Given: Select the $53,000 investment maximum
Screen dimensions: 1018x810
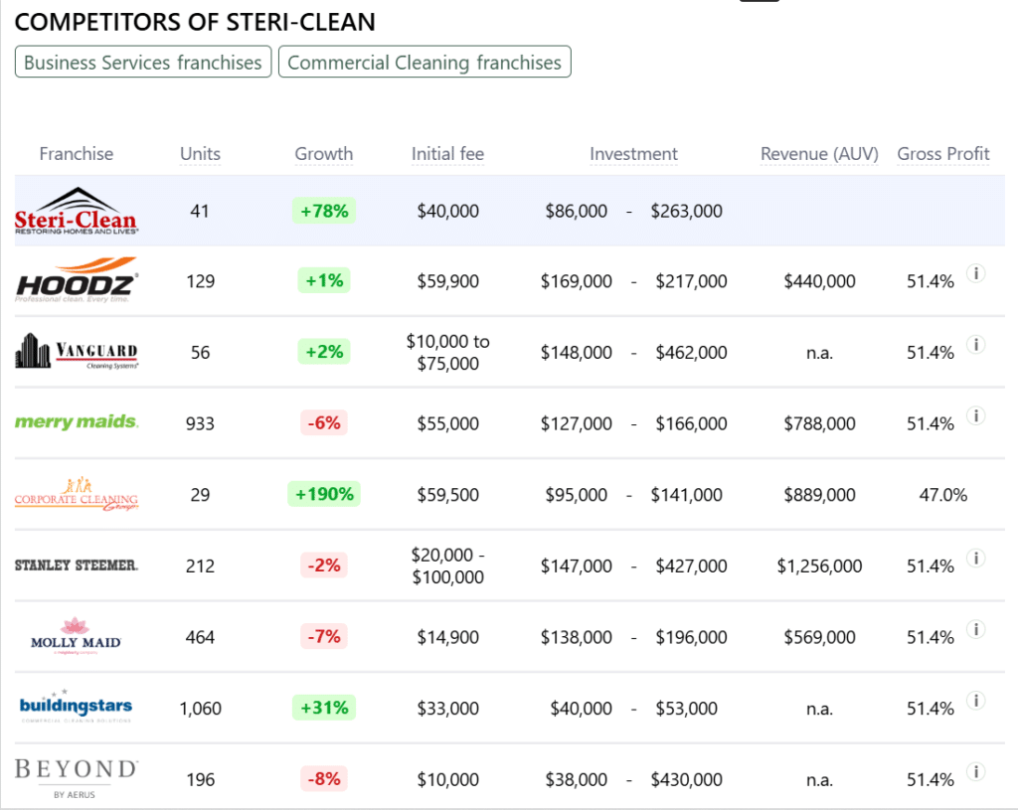Looking at the screenshot, I should coord(686,709).
